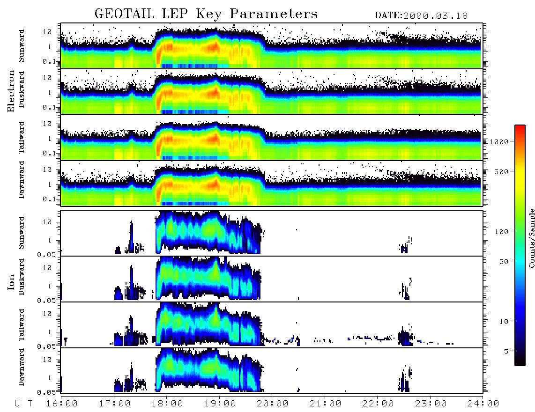Click the "GEOTAIL LEP Key Parameters" title
Viewport: 535px width, 412px height.
coord(206,14)
